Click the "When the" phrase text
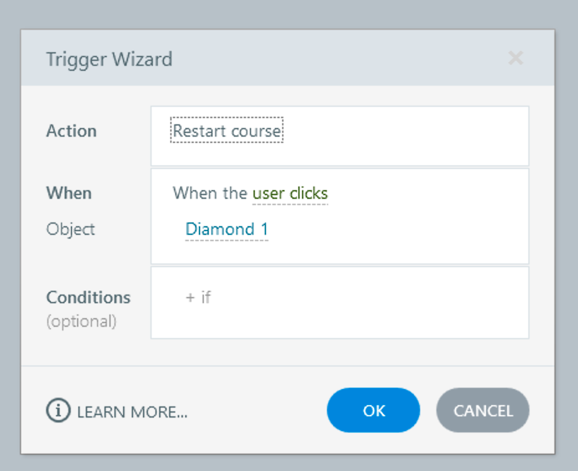Image resolution: width=578 pixels, height=471 pixels. tap(209, 193)
